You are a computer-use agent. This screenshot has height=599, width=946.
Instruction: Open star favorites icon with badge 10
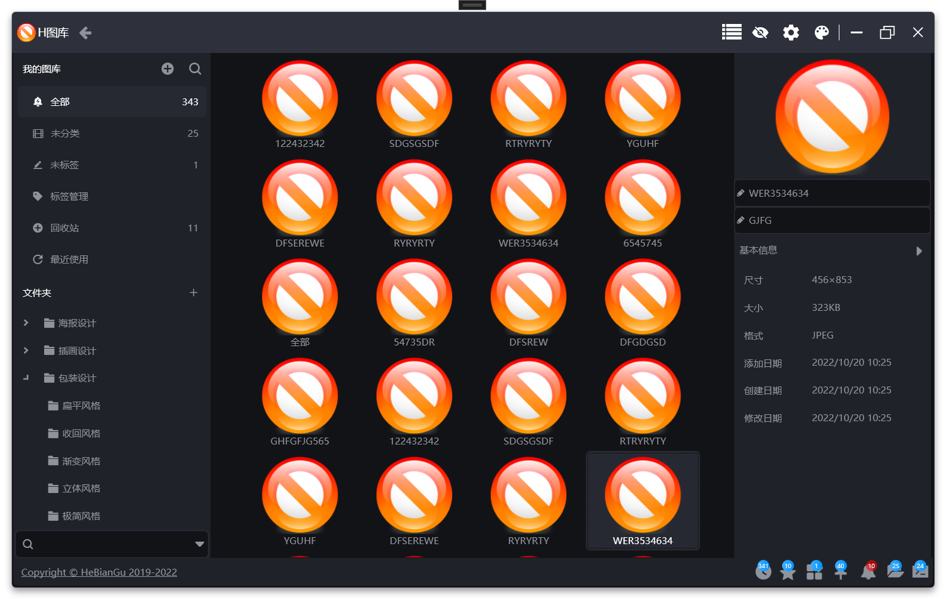(788, 571)
